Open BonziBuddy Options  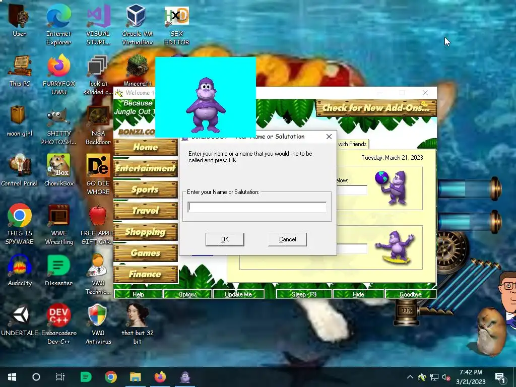point(187,294)
